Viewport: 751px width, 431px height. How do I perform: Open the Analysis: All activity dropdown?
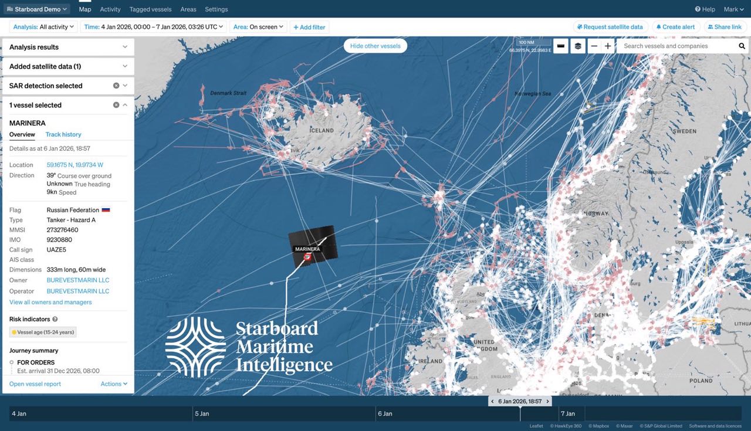(44, 27)
